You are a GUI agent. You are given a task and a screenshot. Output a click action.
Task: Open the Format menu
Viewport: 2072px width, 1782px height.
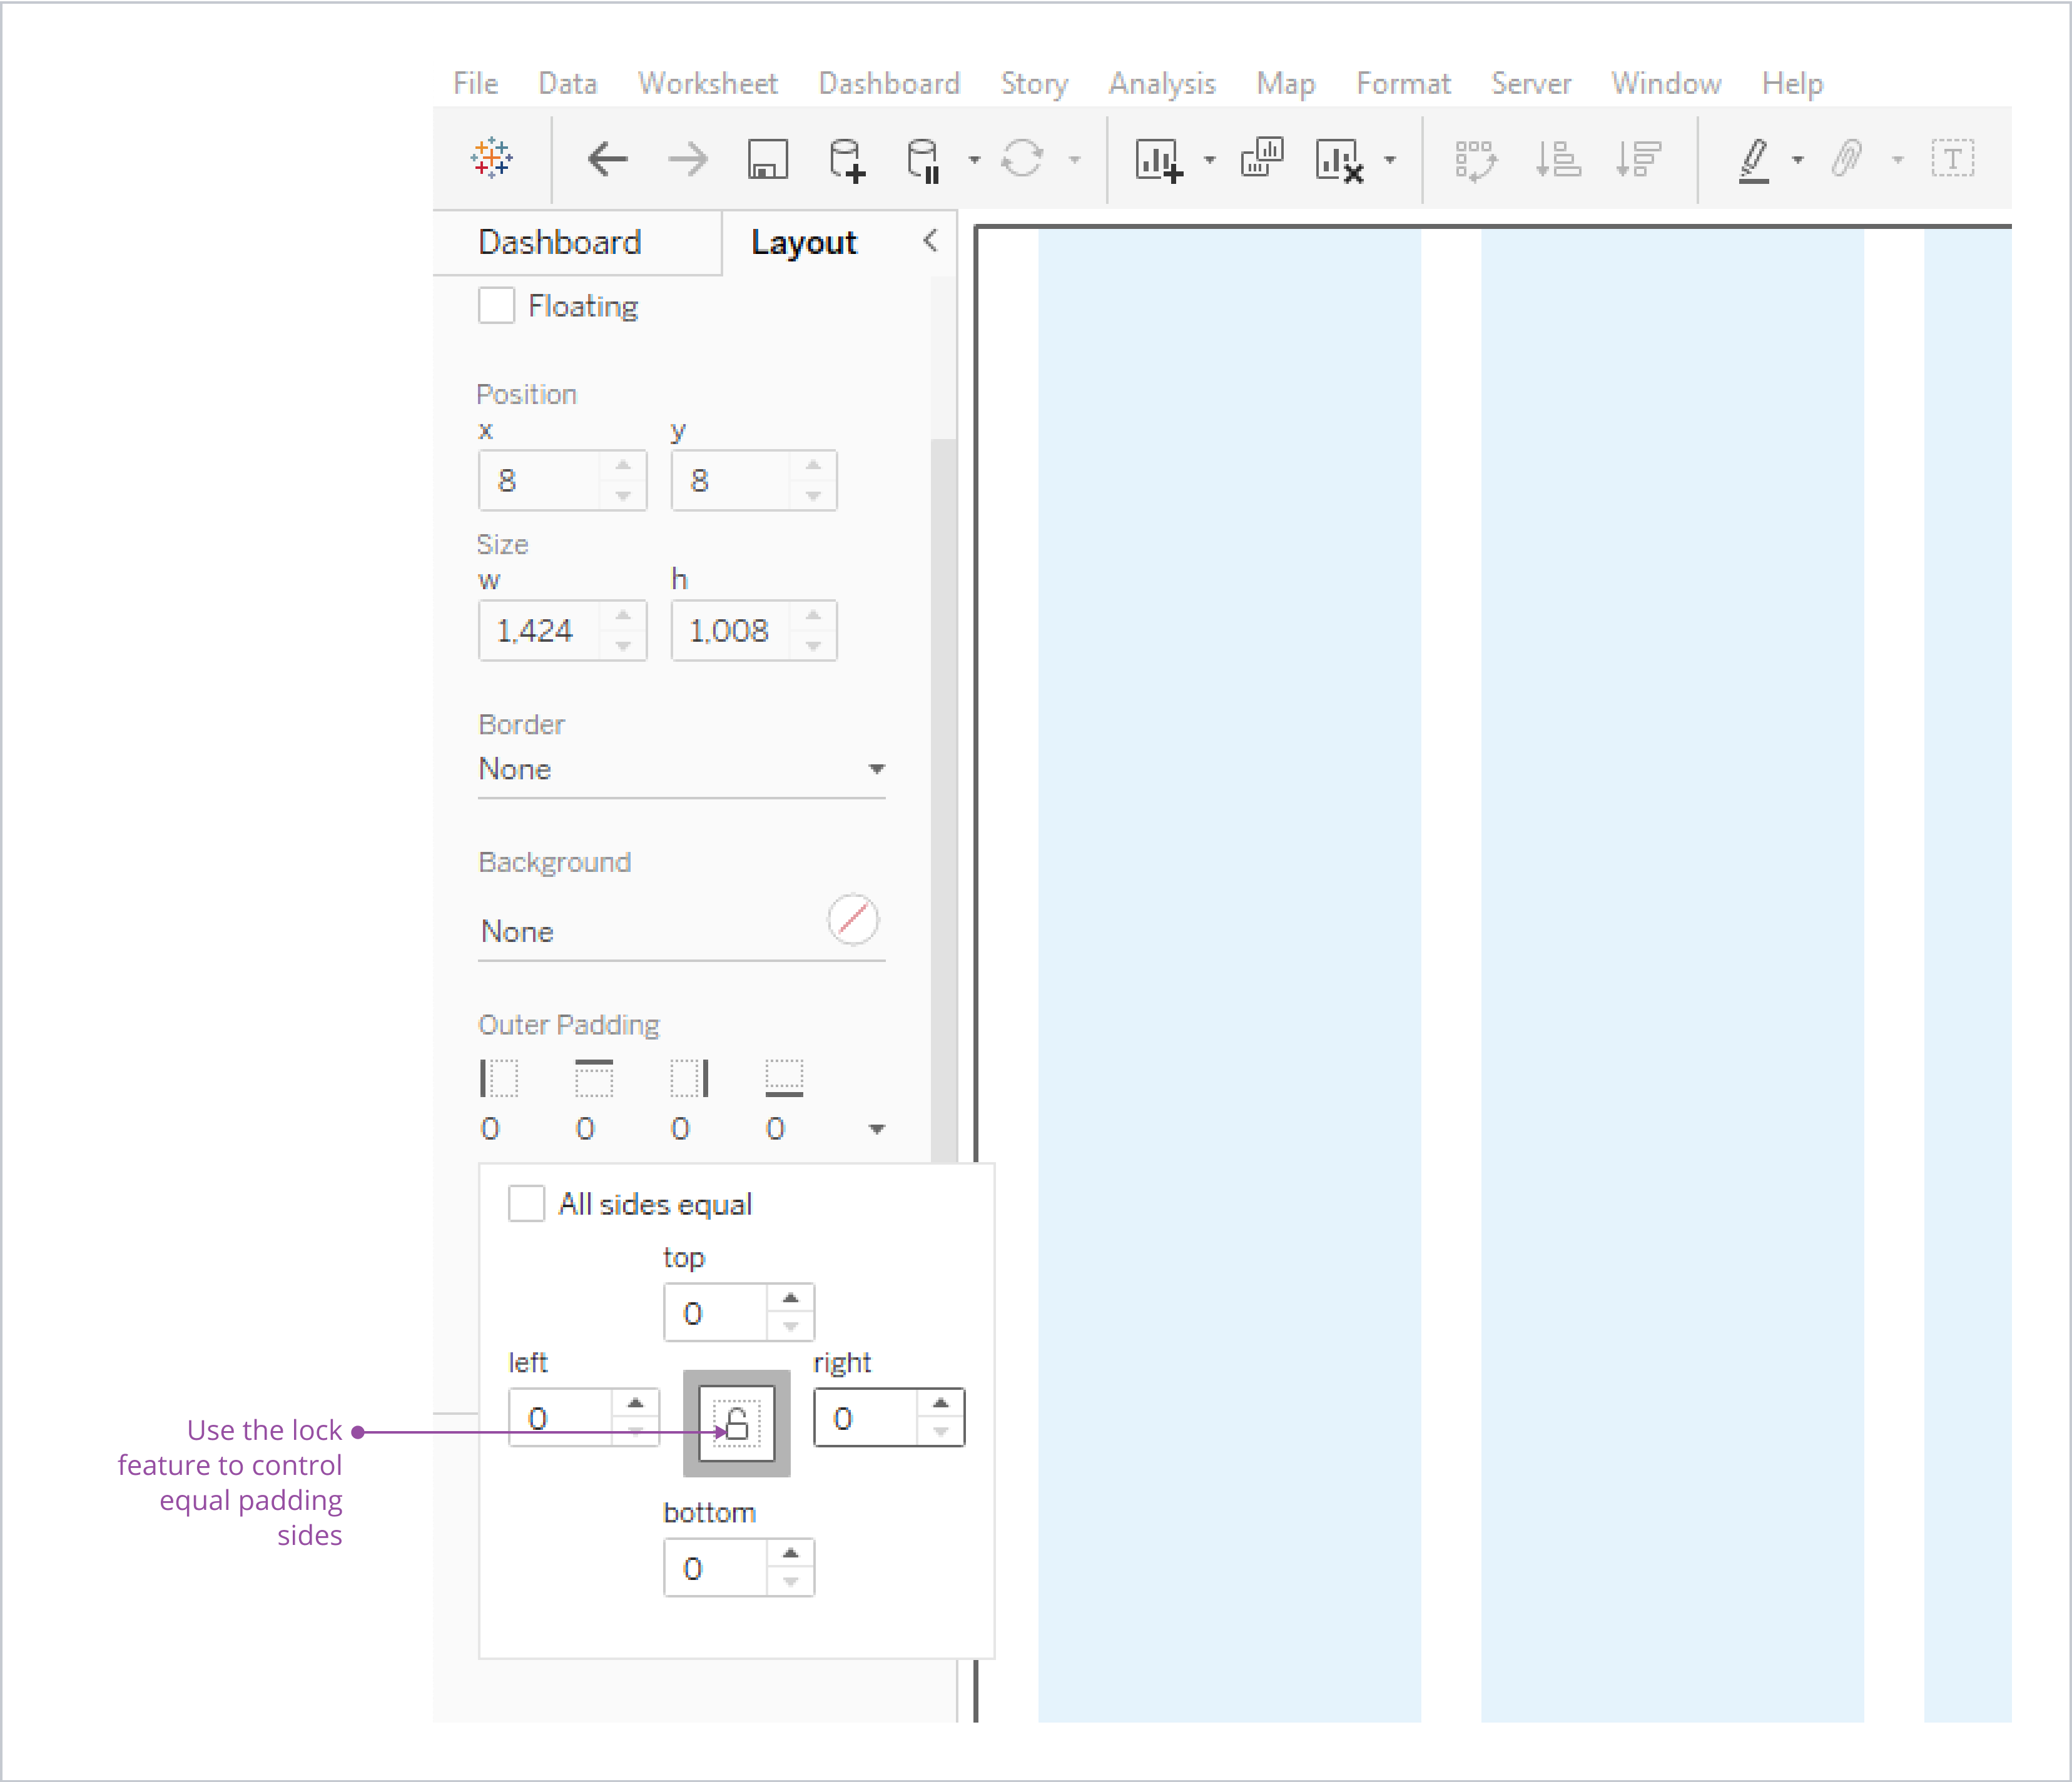[x=1403, y=83]
